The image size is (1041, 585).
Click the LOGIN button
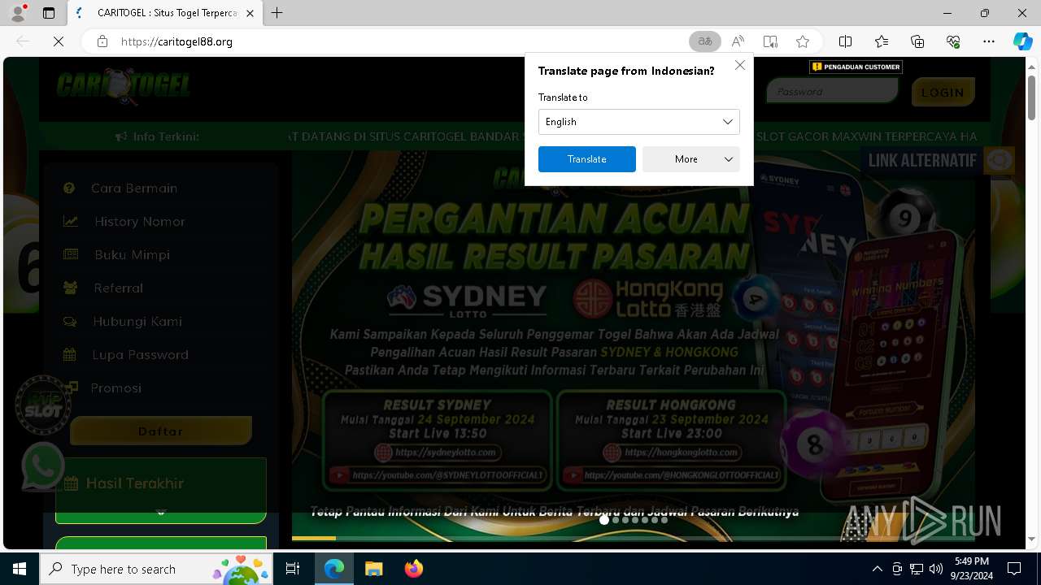[x=943, y=92]
